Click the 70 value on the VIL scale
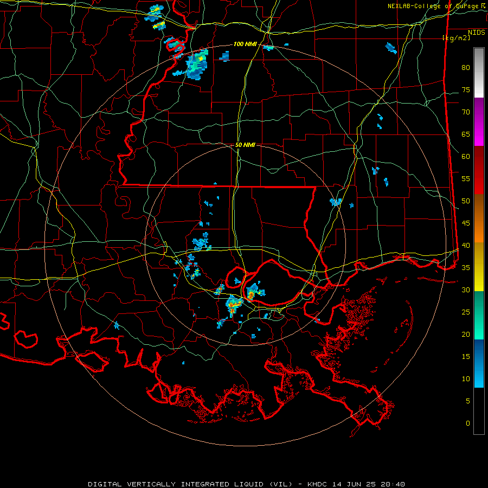Image resolution: width=488 pixels, height=488 pixels. coord(466,112)
